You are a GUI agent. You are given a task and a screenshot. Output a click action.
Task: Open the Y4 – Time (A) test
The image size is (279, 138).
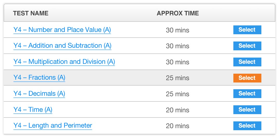coord(33,110)
